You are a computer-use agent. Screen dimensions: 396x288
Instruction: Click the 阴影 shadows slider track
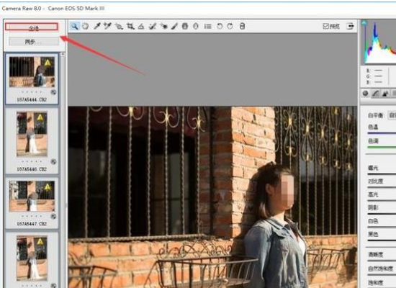tap(382, 214)
